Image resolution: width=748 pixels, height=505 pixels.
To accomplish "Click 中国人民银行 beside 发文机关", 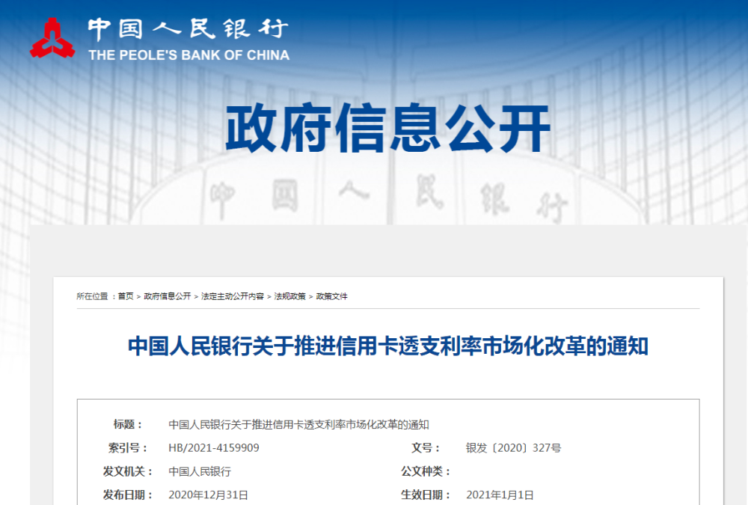I will 200,471.
